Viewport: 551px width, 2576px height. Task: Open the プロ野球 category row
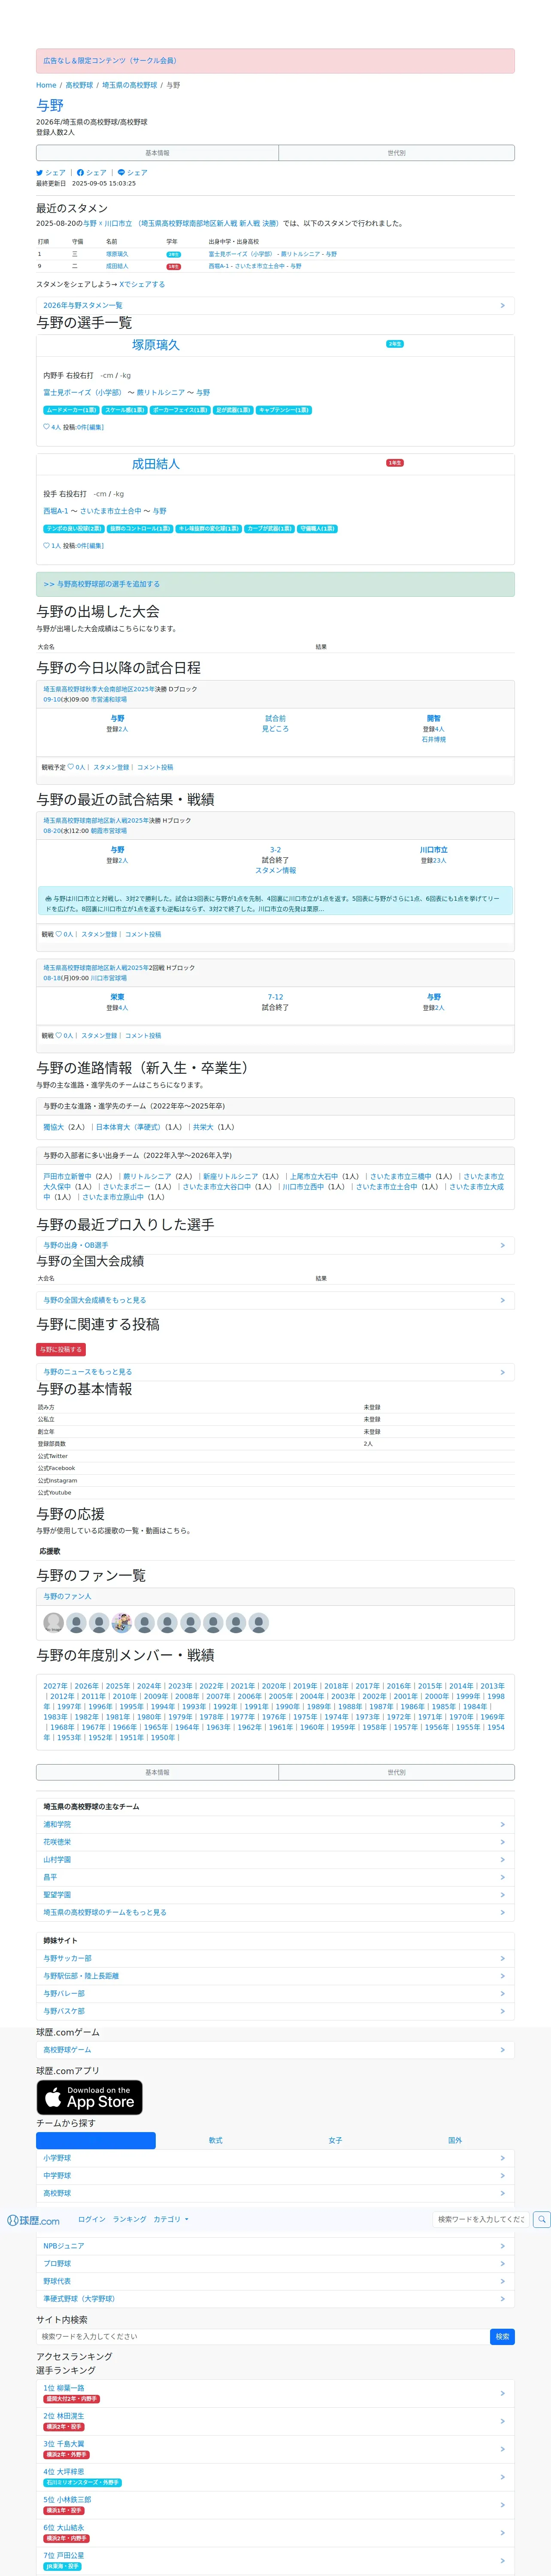point(275,2264)
